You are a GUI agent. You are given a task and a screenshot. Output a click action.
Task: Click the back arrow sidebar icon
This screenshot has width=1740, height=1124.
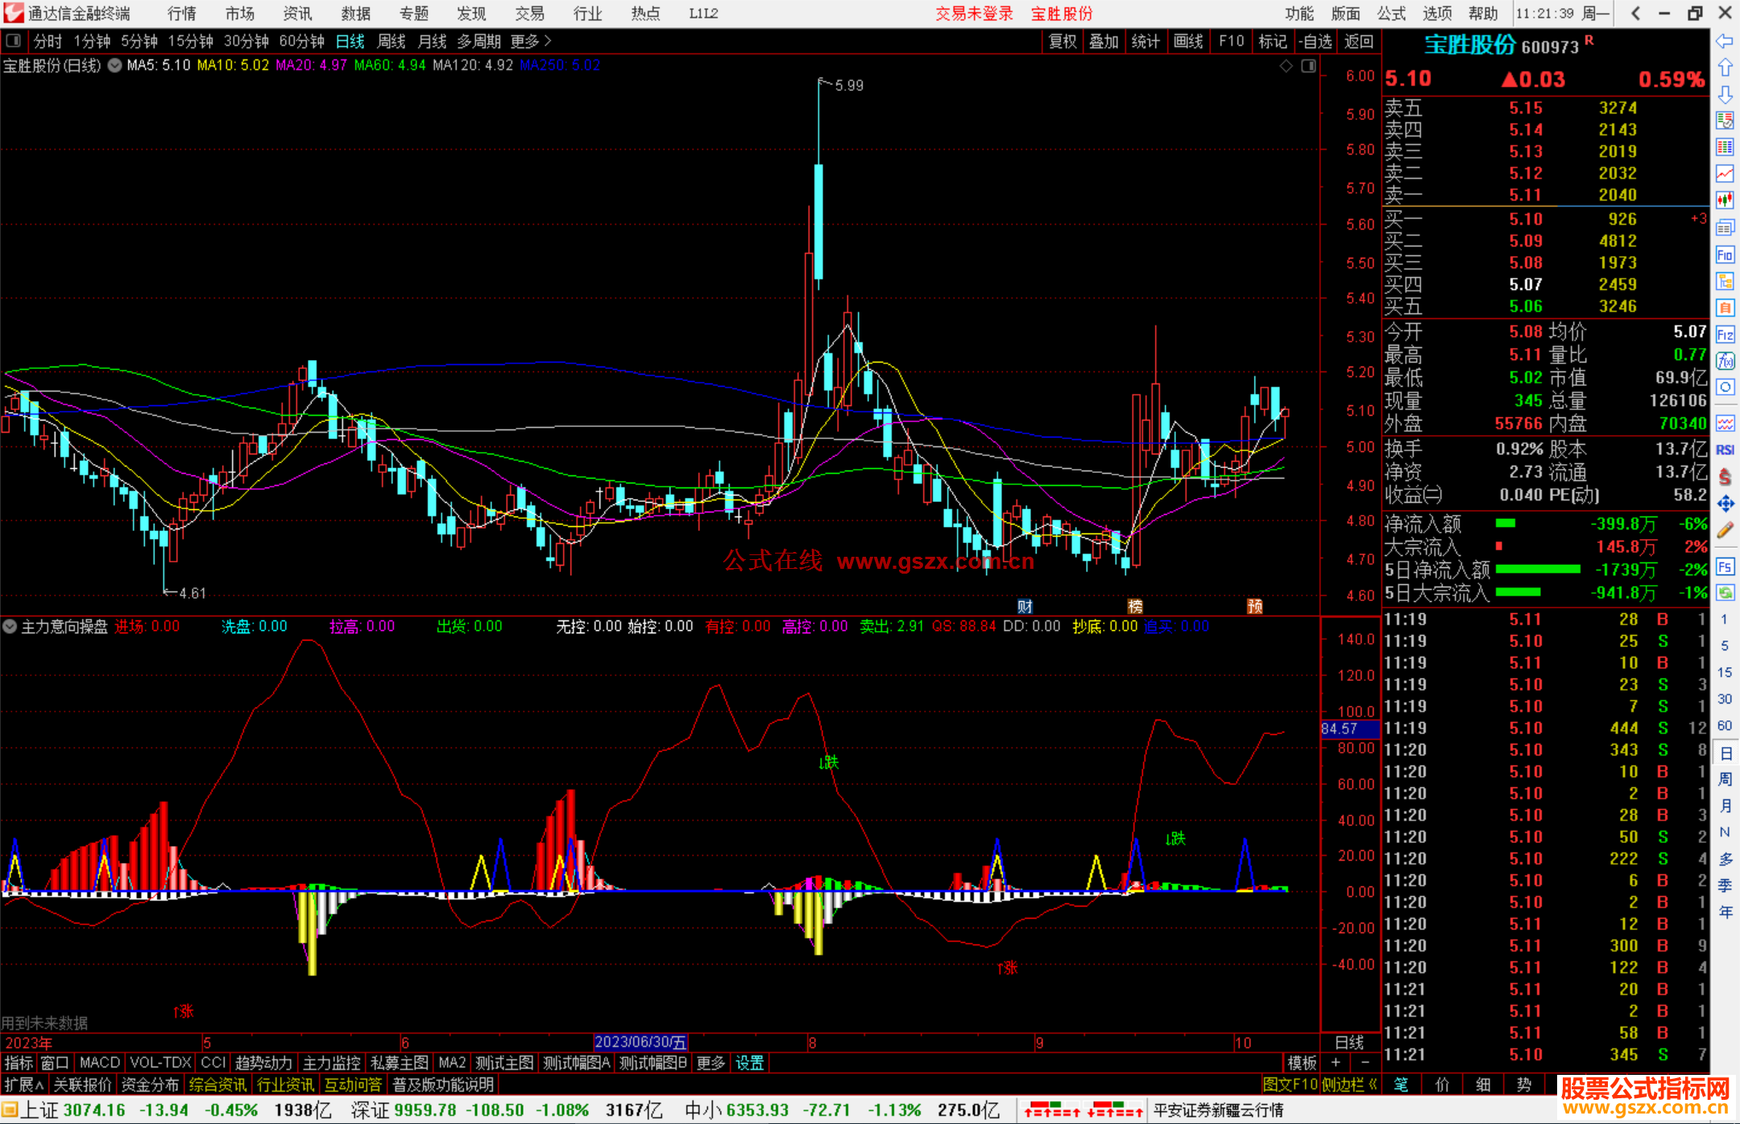(1725, 41)
